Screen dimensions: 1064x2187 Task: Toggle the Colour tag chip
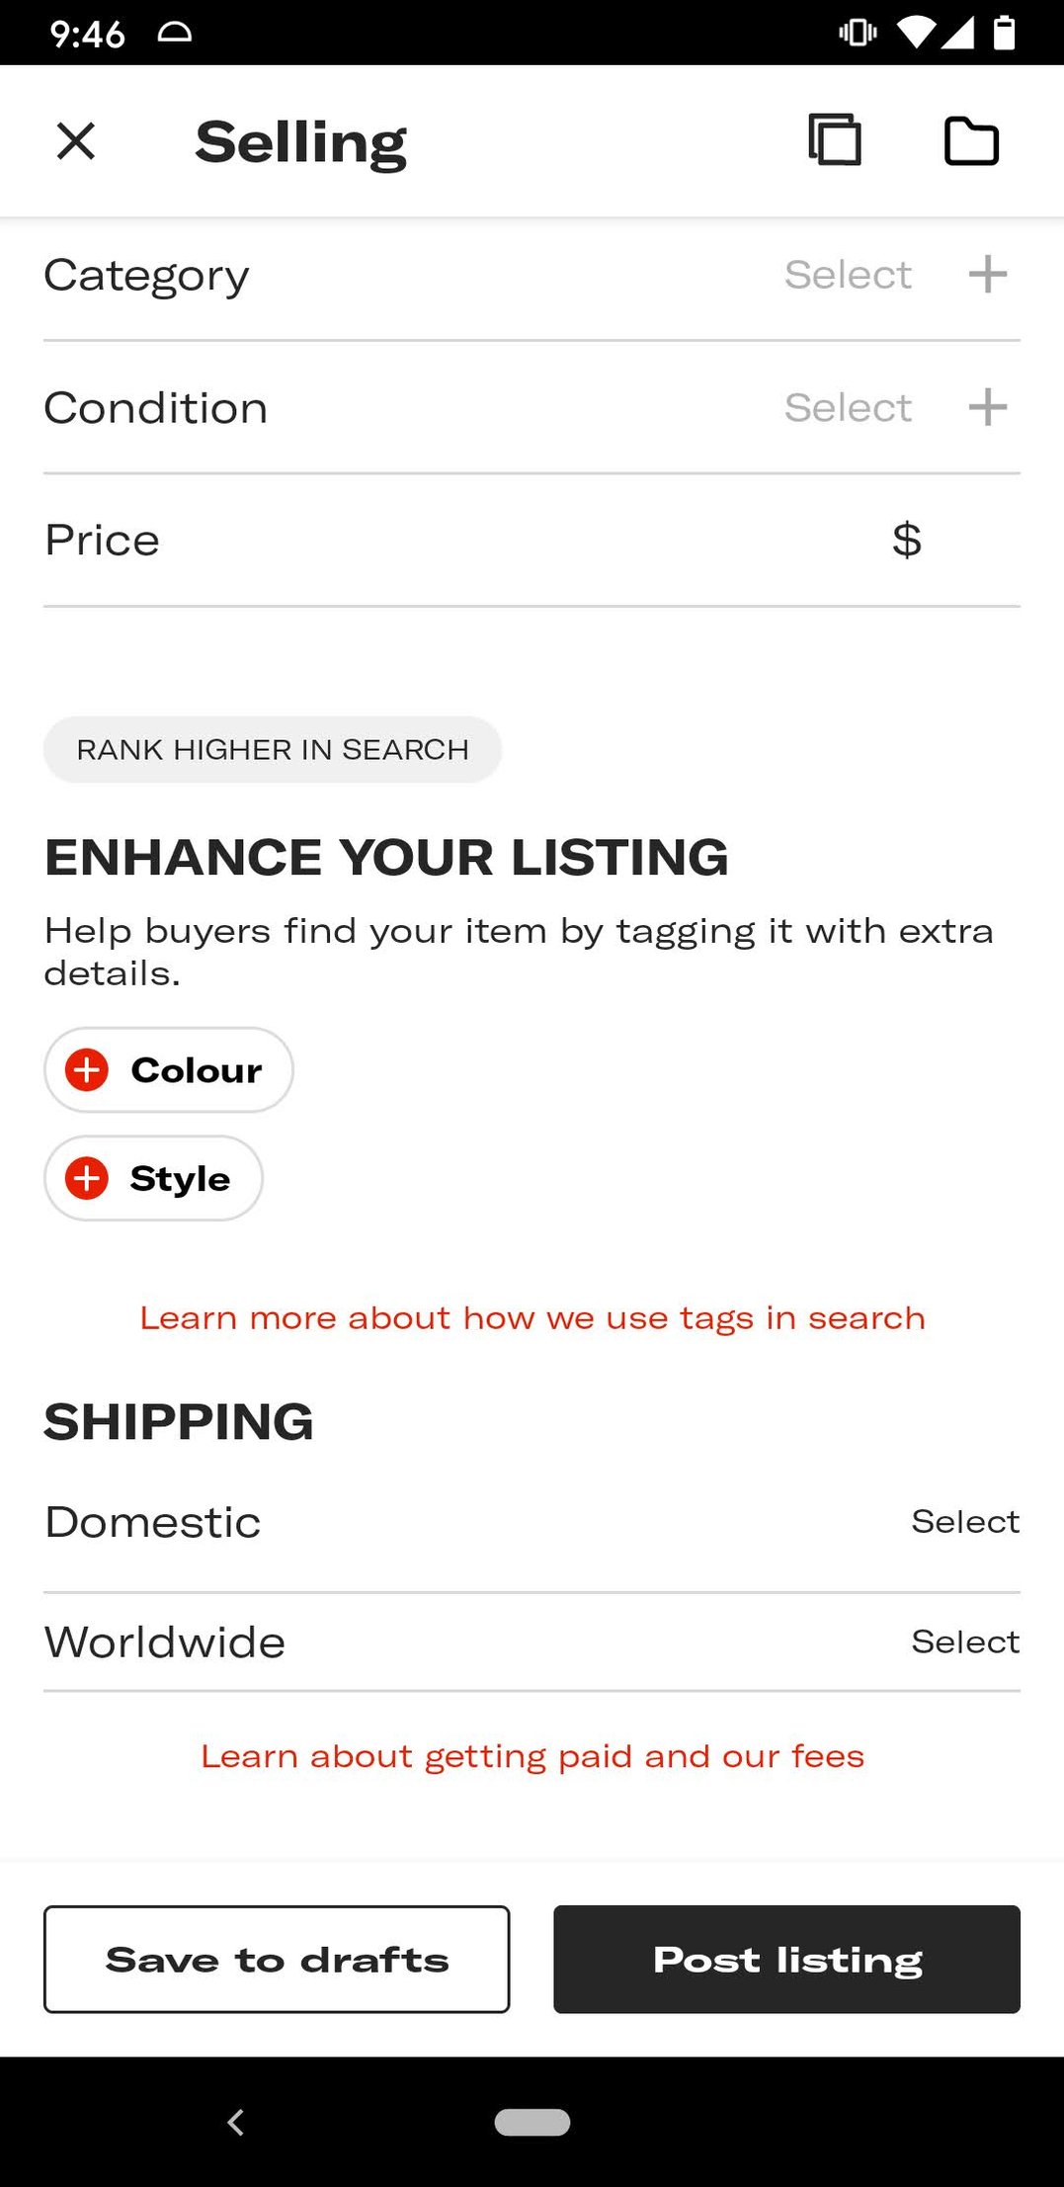pos(168,1069)
